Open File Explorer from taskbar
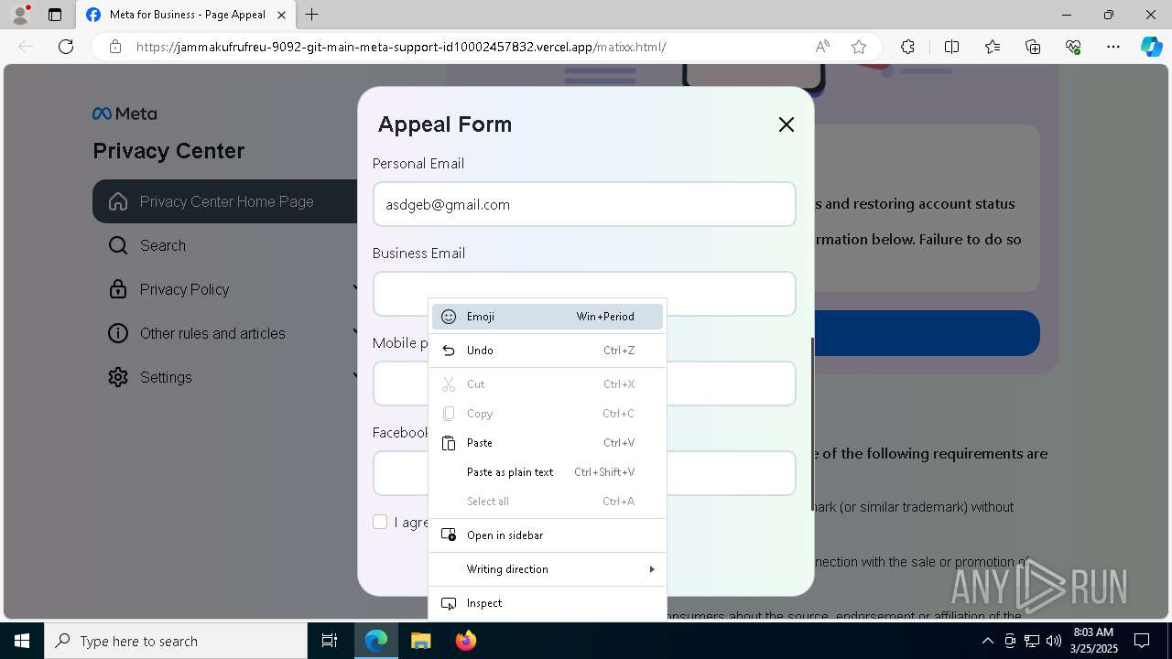 tap(420, 641)
